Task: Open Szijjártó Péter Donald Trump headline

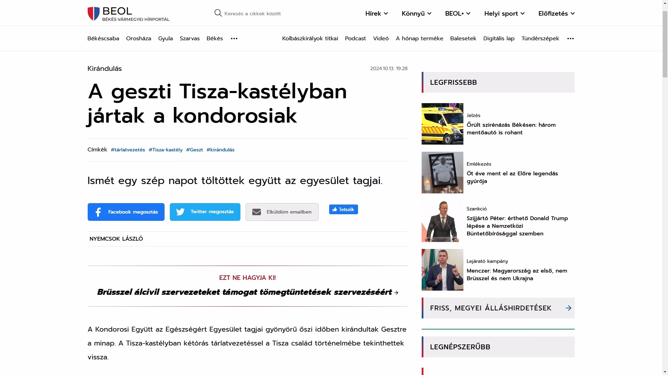Action: [517, 226]
